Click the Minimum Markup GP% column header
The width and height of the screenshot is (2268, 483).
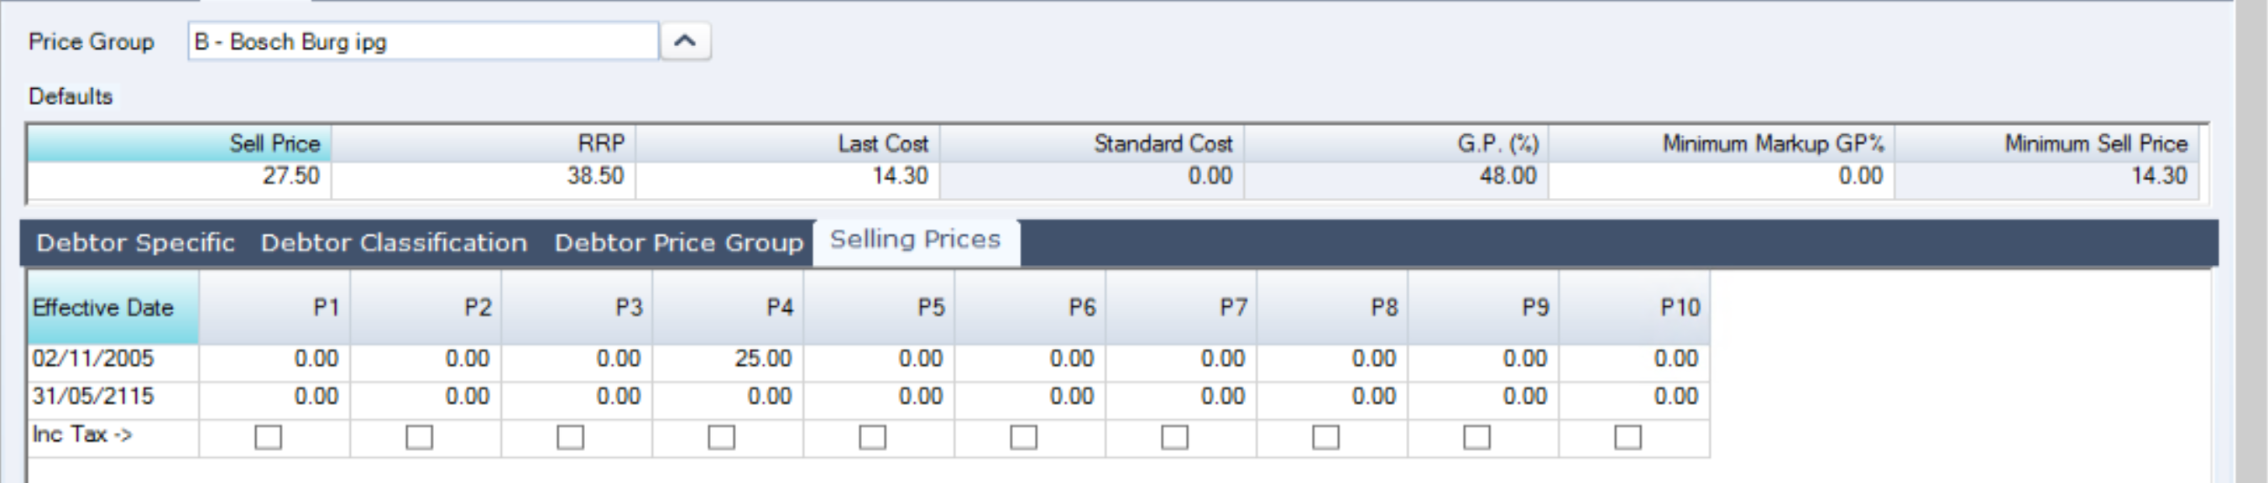click(x=1722, y=143)
